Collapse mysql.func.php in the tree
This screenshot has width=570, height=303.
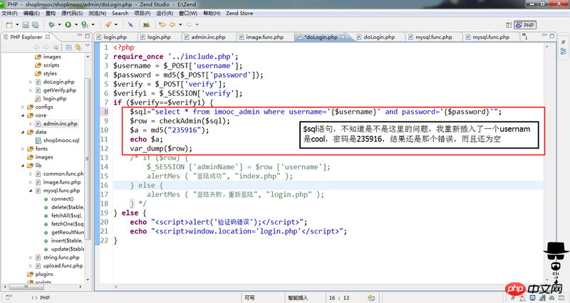(31, 191)
